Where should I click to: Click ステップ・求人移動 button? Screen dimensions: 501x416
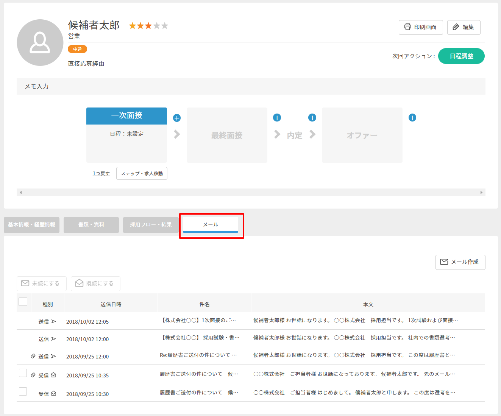click(x=142, y=173)
